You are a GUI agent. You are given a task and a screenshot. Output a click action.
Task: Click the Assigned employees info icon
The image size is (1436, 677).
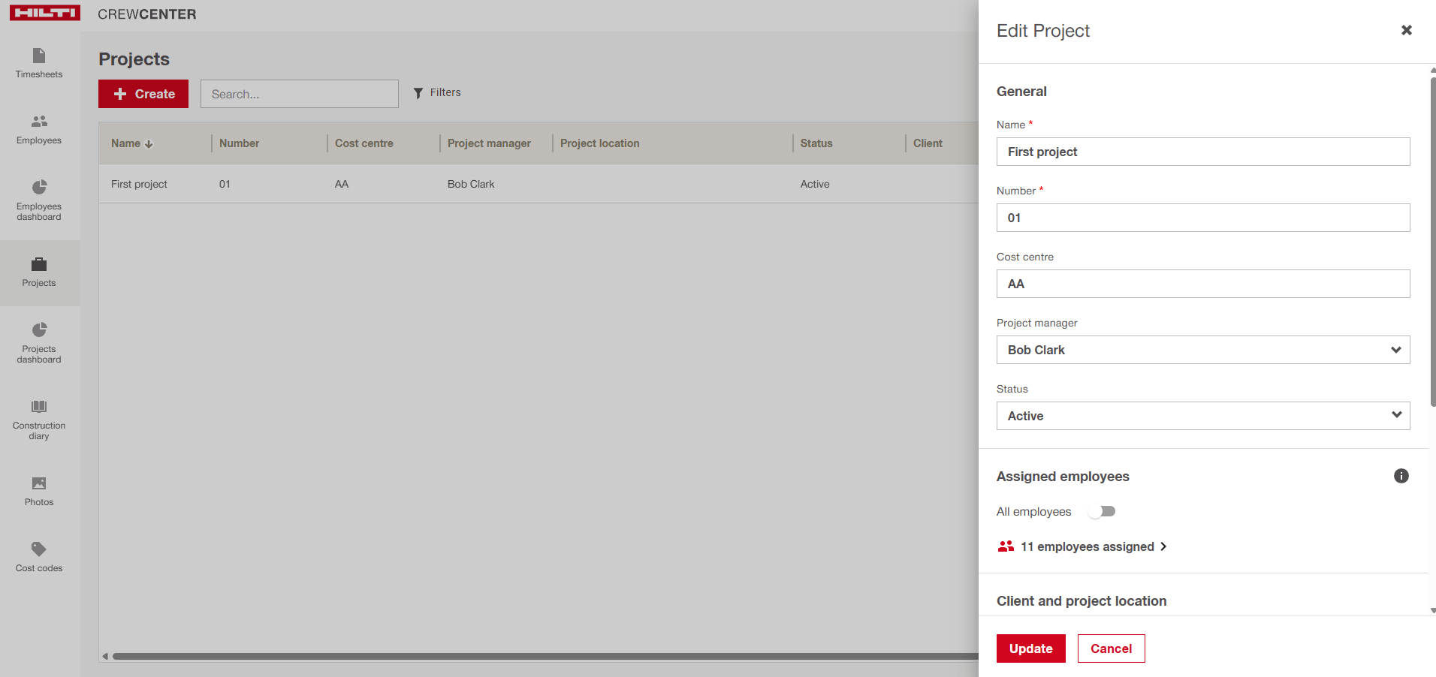(1401, 476)
